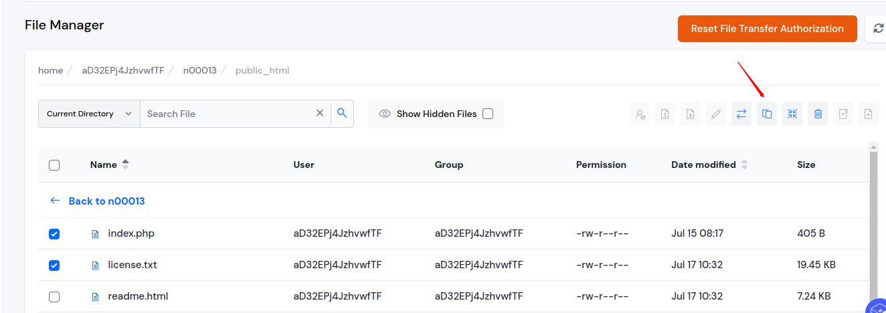Click size value 7.24 KB
This screenshot has width=886, height=313.
[814, 296]
